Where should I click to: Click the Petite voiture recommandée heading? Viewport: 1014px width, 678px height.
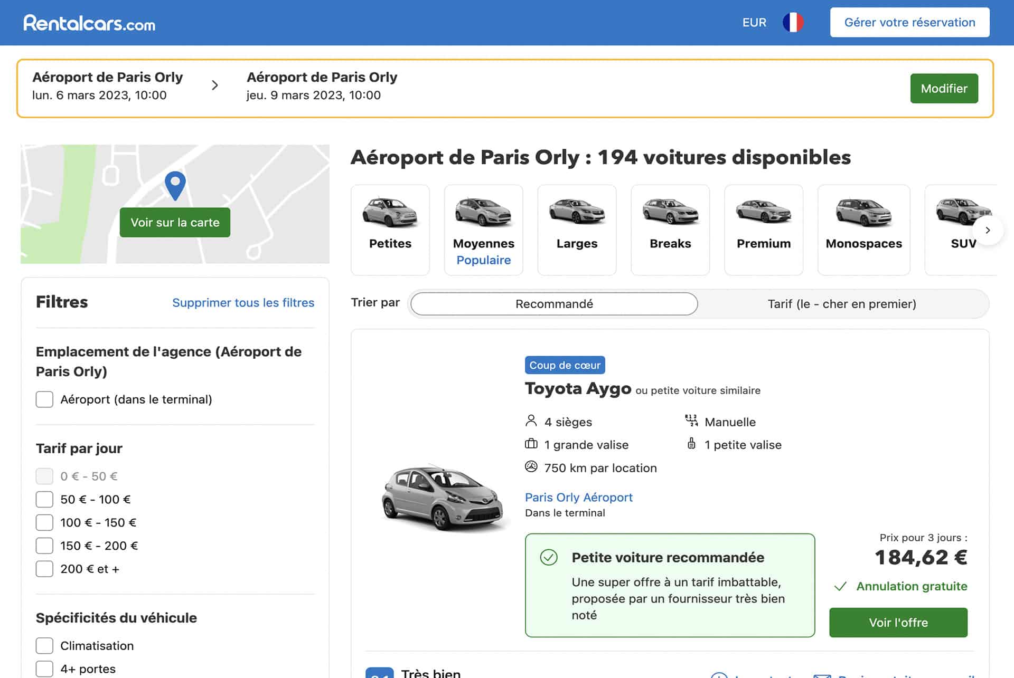668,557
